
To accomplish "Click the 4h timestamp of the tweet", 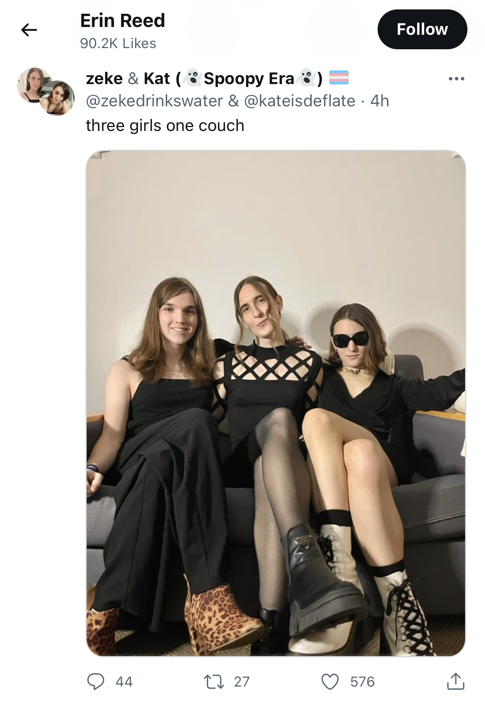I will click(380, 101).
